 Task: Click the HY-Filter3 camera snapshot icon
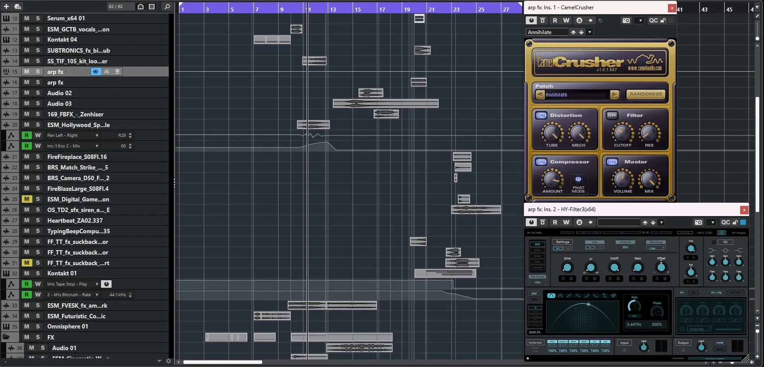(x=698, y=222)
